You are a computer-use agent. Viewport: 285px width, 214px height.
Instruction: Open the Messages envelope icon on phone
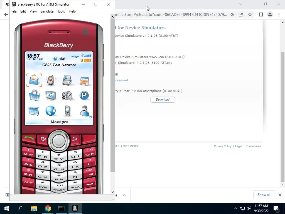coord(34,80)
